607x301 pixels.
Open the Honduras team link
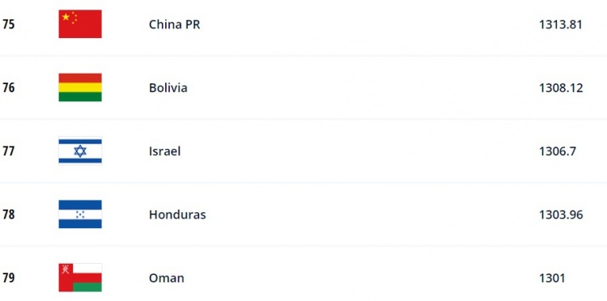(x=177, y=214)
